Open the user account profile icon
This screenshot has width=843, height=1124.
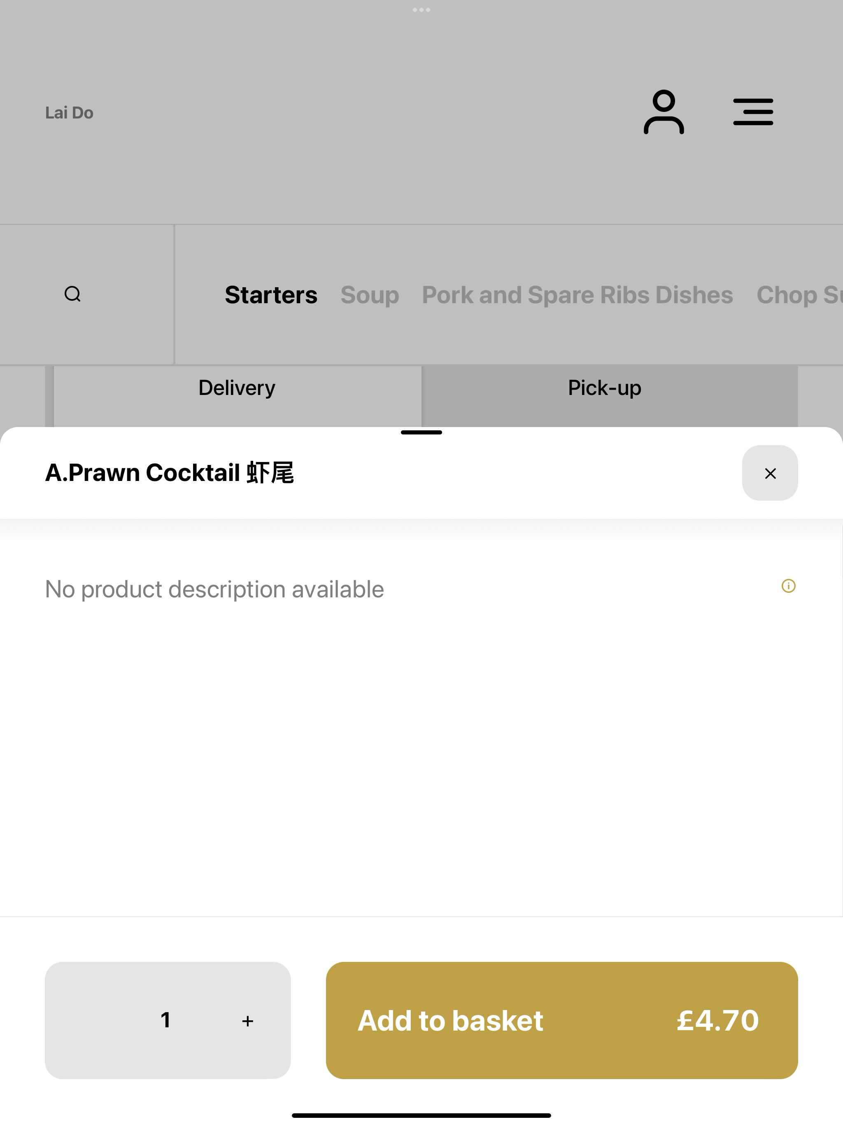[x=664, y=112]
